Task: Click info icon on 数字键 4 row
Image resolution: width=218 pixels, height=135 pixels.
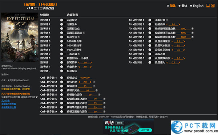Action: coord(84,33)
